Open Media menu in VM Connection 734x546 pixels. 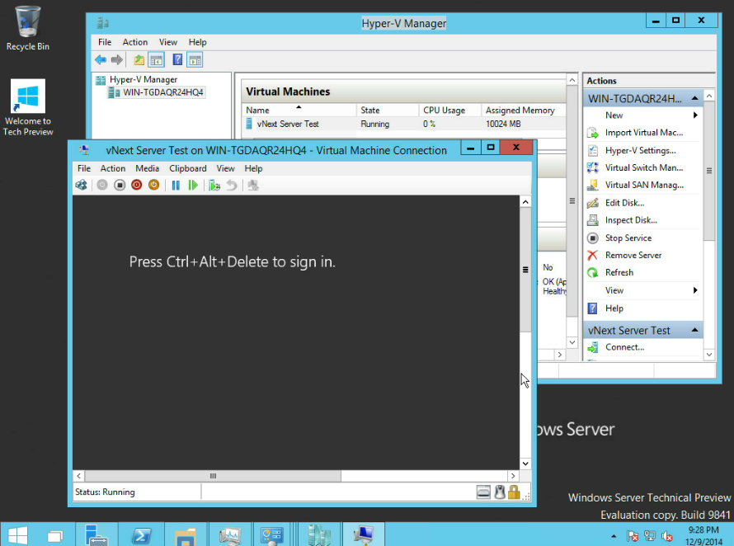coord(147,168)
